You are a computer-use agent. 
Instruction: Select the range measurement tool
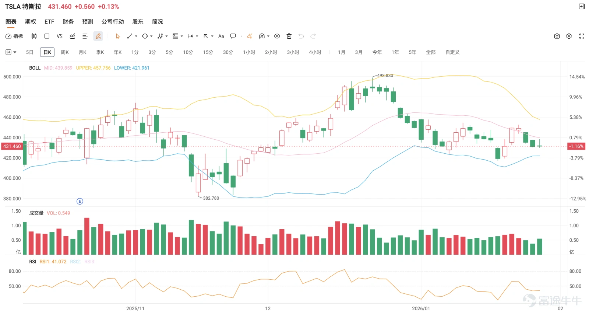point(191,36)
